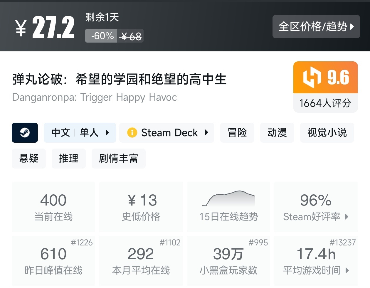Click the #995 rank label
Screen dimensions: 370x288
click(x=258, y=242)
